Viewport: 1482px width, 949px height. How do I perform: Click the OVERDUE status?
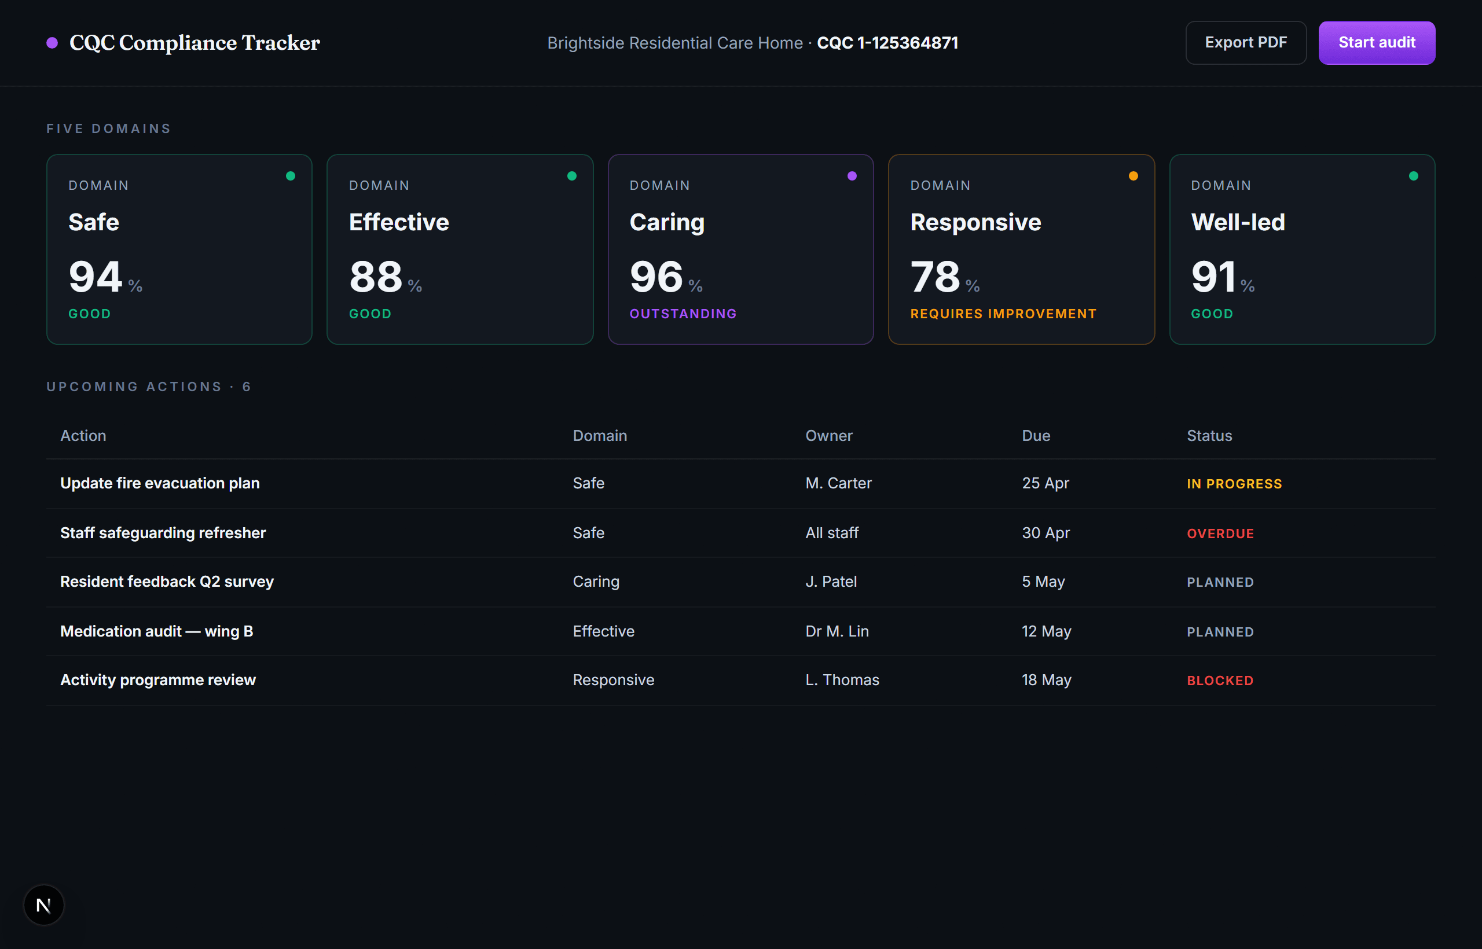pos(1220,534)
